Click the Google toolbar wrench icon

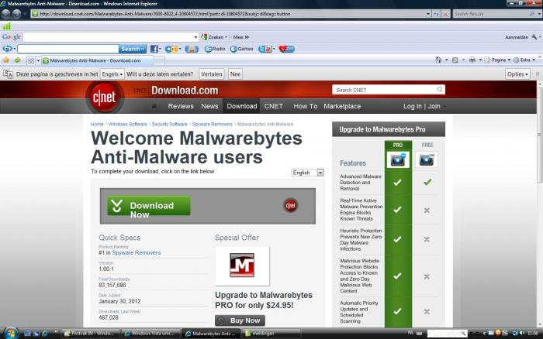tap(534, 37)
